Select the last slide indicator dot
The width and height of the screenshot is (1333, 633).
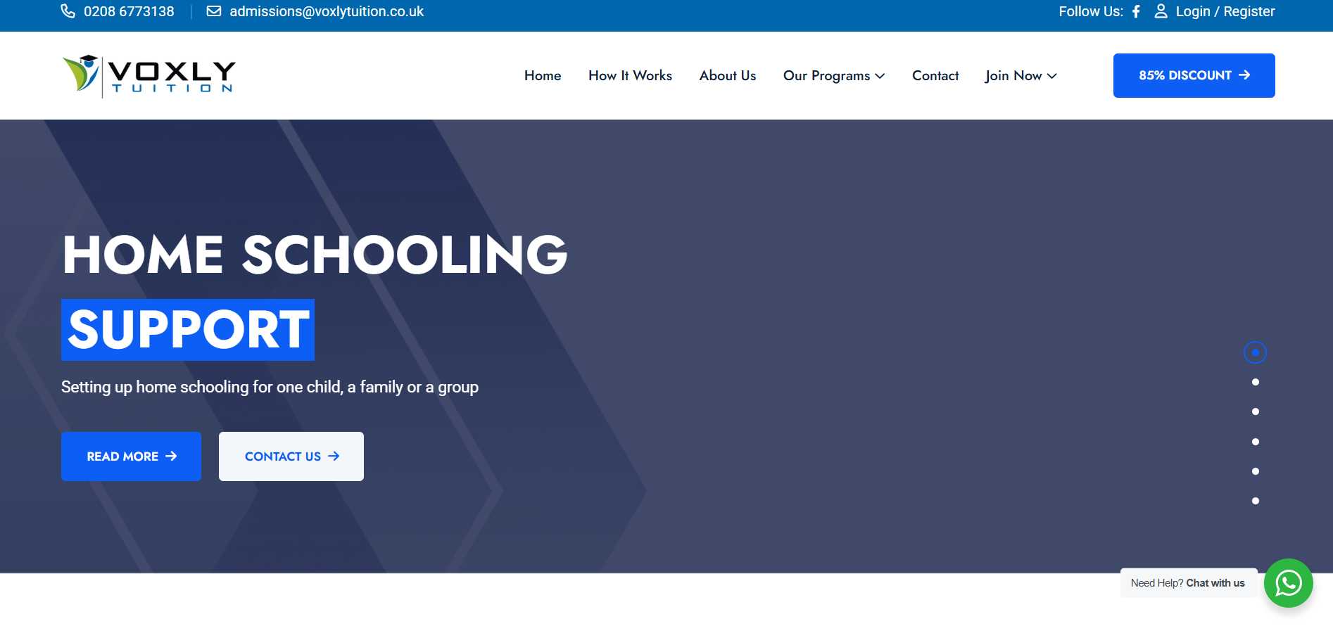tap(1255, 501)
